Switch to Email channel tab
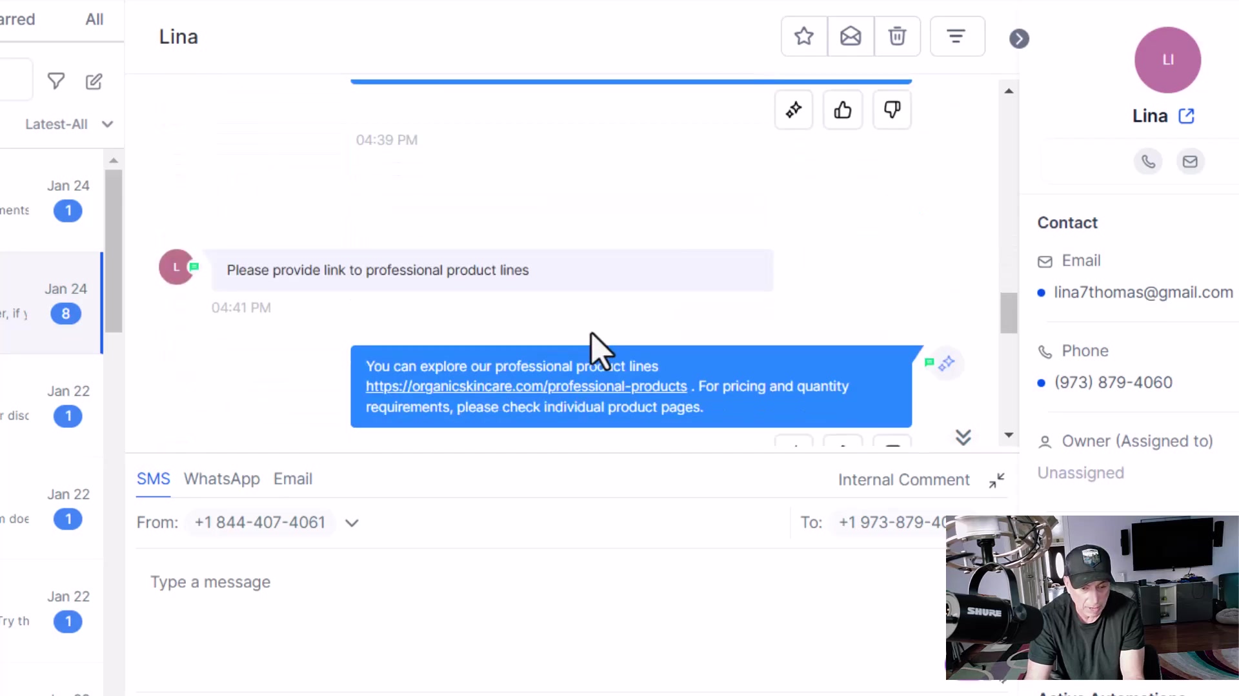Image resolution: width=1239 pixels, height=696 pixels. pyautogui.click(x=293, y=479)
